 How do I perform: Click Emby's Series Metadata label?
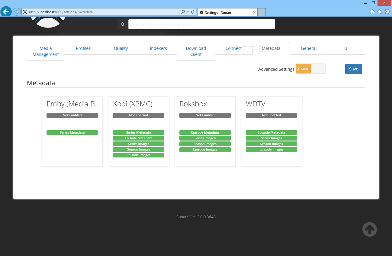coord(72,132)
